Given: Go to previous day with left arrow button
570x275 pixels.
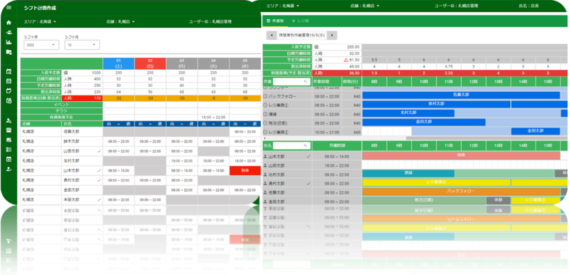Looking at the screenshot, I should click(272, 35).
